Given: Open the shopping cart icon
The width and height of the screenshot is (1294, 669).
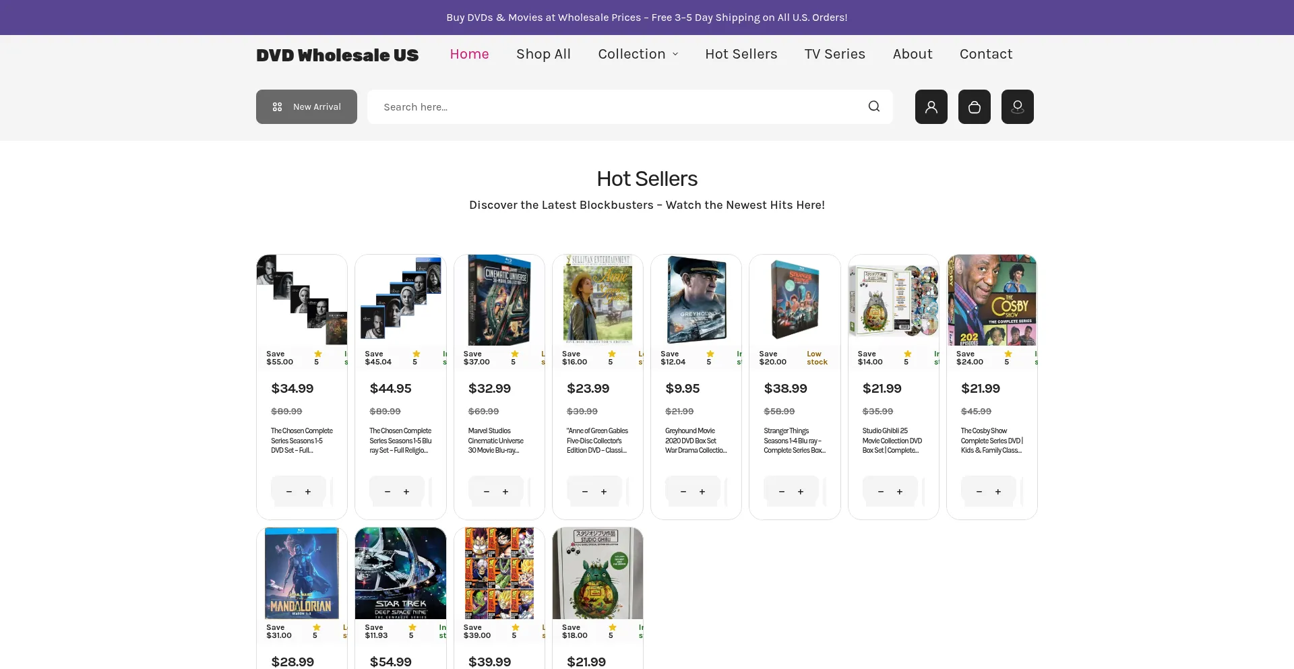Looking at the screenshot, I should pyautogui.click(x=974, y=106).
